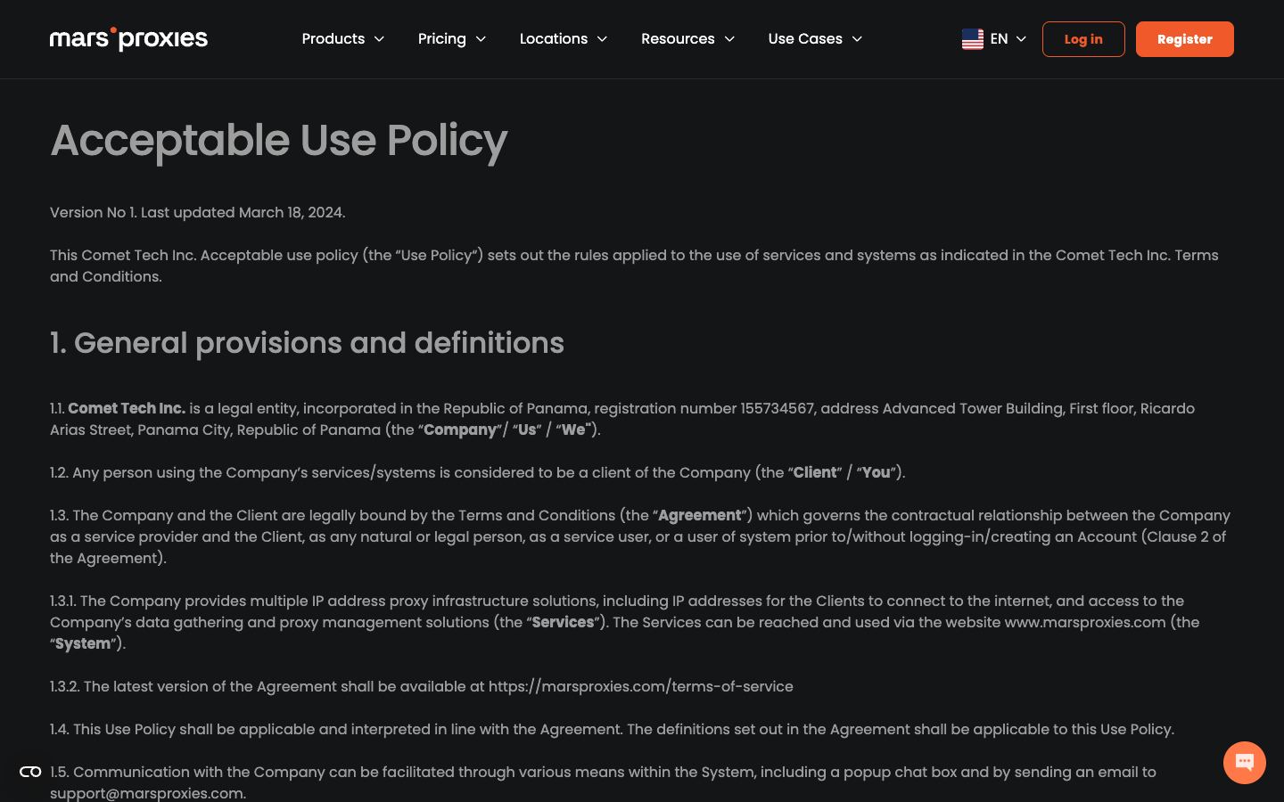This screenshot has width=1284, height=802.
Task: Open the Use Cases menu
Action: click(x=816, y=39)
